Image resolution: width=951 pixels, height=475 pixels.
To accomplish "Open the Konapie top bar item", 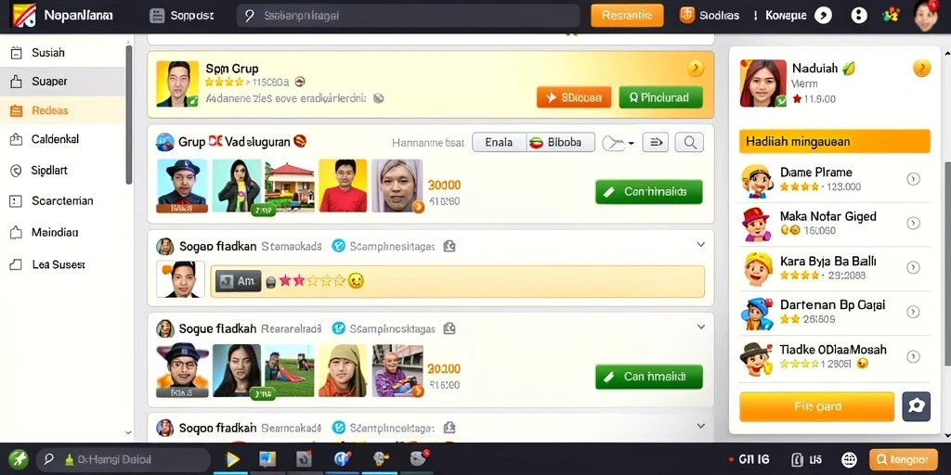I will coord(786,16).
